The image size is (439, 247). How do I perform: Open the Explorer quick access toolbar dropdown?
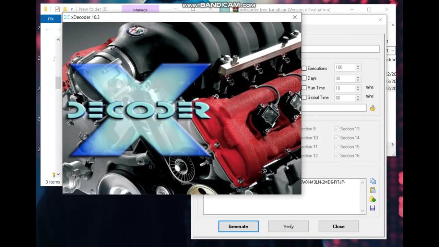click(72, 9)
